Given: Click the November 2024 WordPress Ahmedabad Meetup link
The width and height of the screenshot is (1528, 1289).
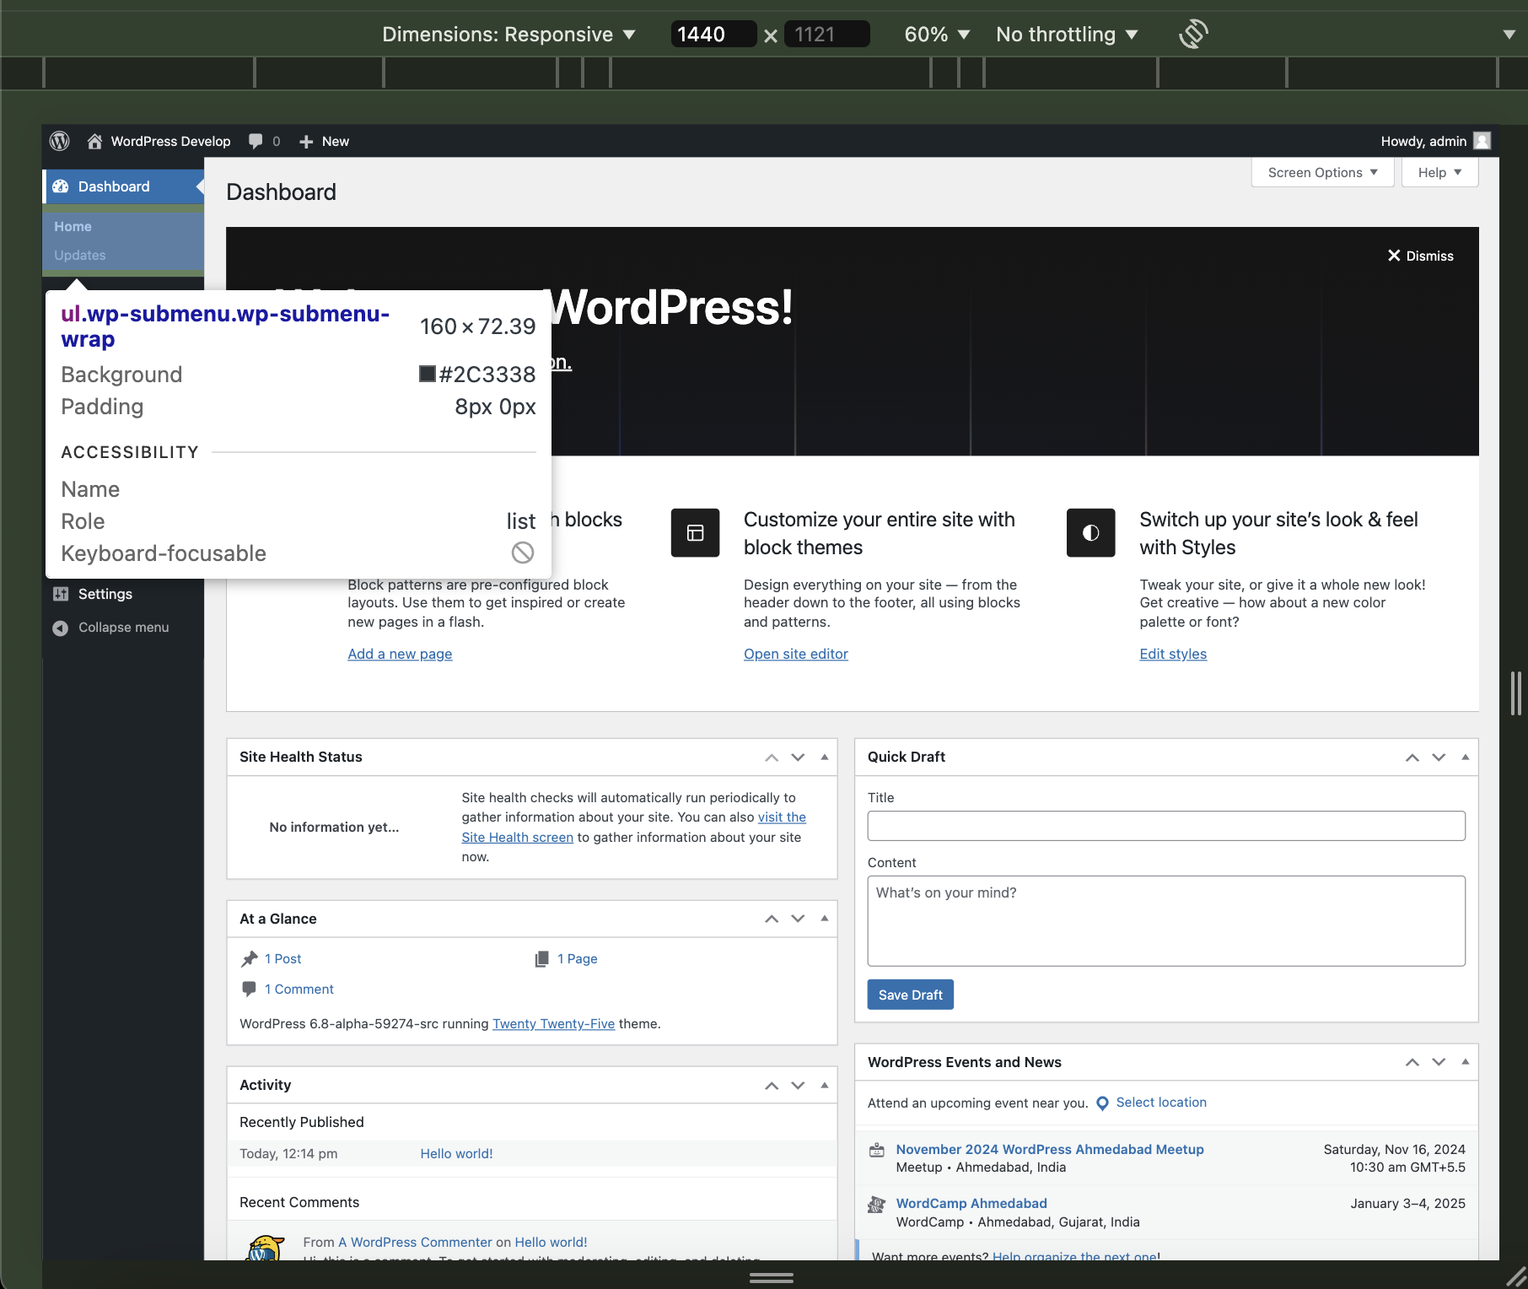Looking at the screenshot, I should point(1049,1149).
